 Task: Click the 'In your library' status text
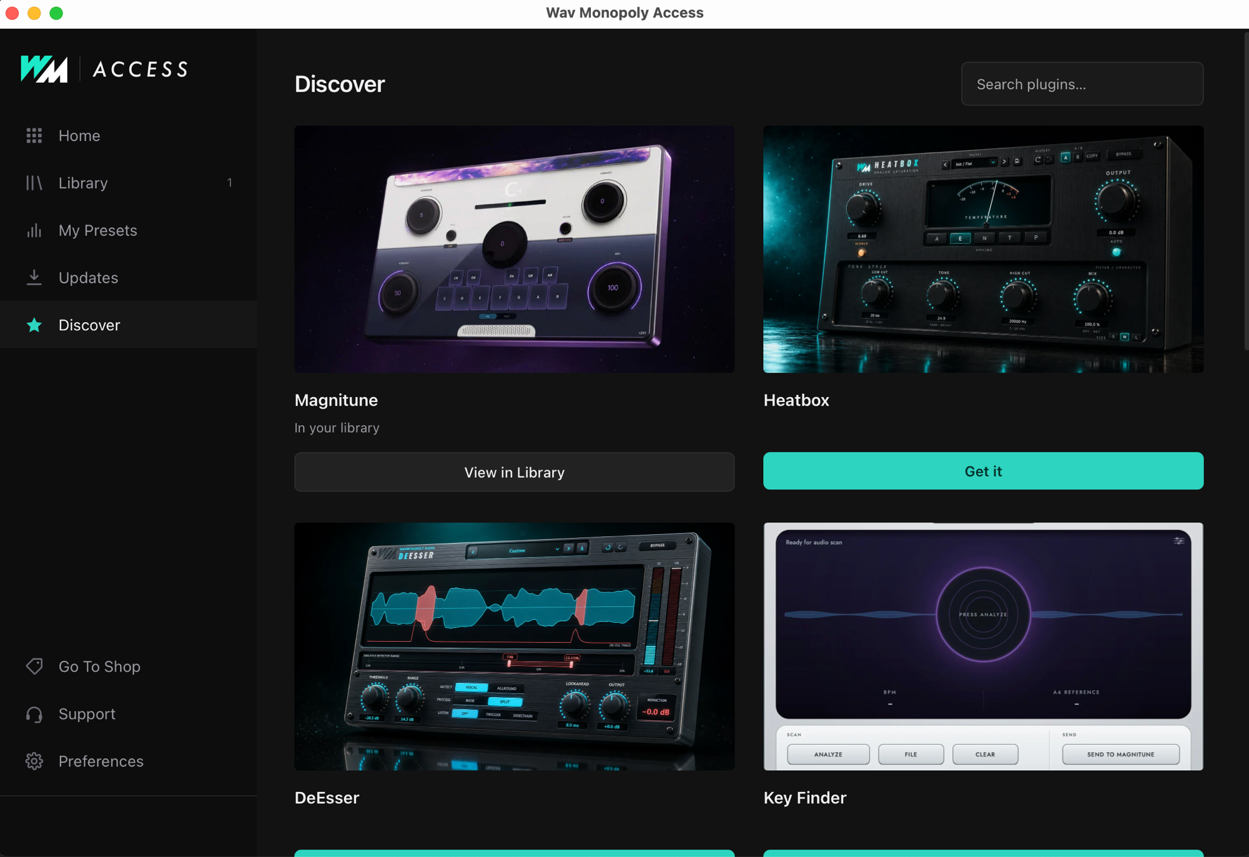337,428
